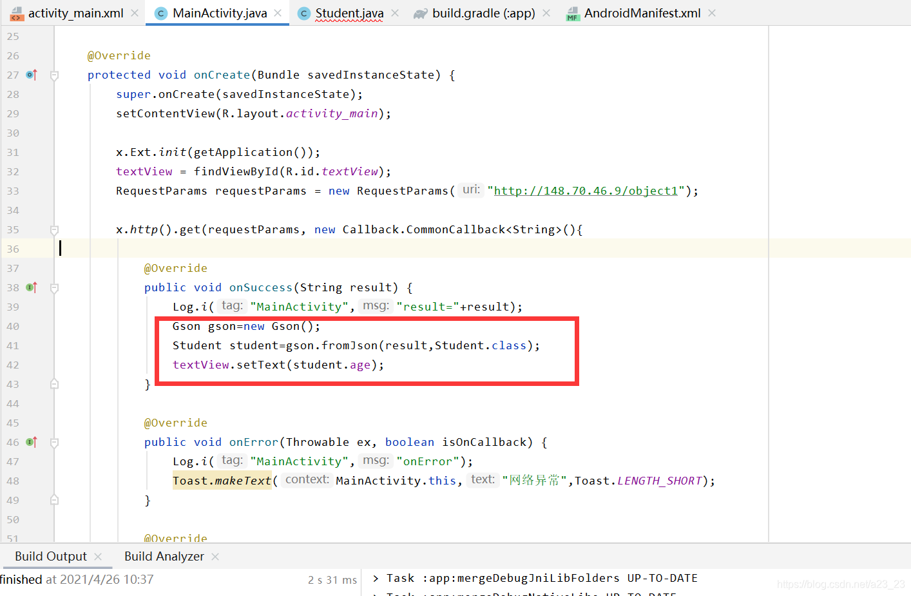Click the XML file icon of activity_main.xml tab

click(17, 14)
